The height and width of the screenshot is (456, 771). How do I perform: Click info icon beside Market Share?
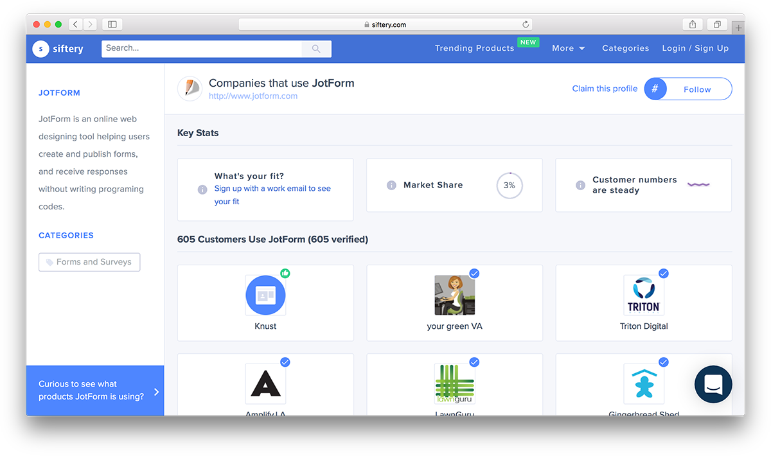(391, 185)
